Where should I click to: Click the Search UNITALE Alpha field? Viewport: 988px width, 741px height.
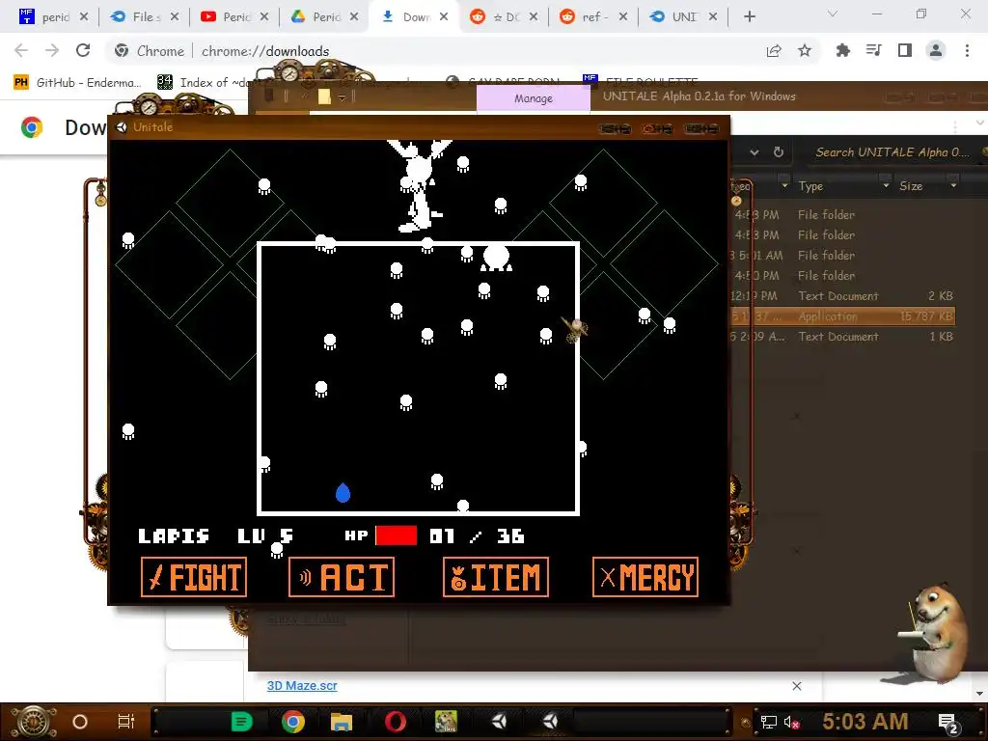[x=892, y=151]
